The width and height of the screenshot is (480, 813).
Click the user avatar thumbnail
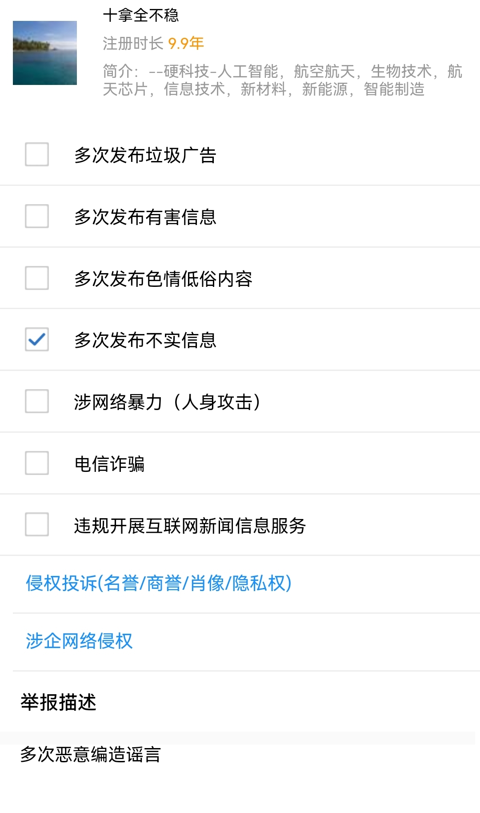coord(45,53)
